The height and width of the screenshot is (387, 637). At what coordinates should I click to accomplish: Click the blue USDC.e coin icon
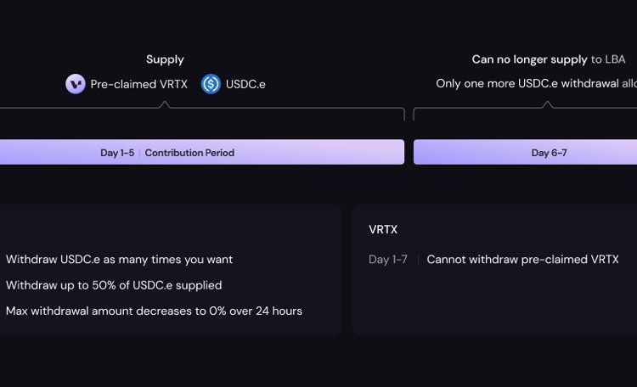(x=211, y=84)
